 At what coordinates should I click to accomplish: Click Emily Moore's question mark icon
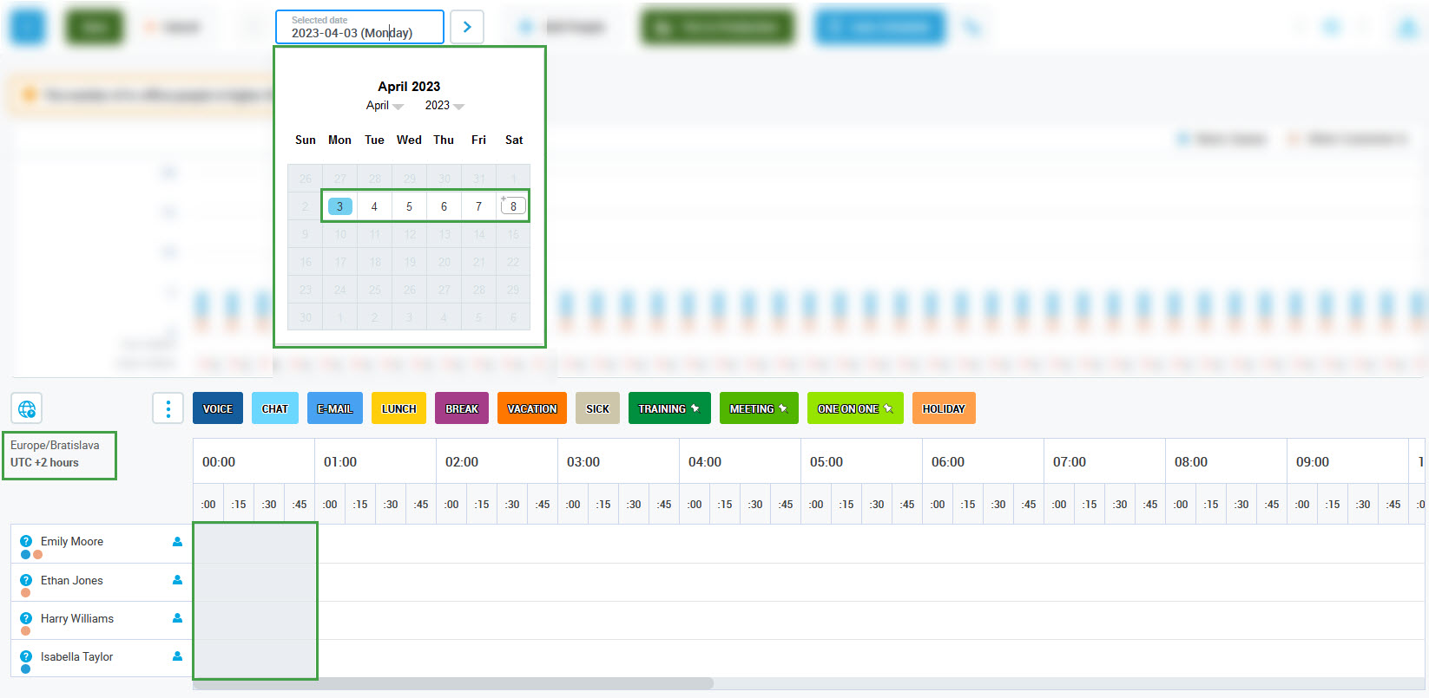(26, 541)
